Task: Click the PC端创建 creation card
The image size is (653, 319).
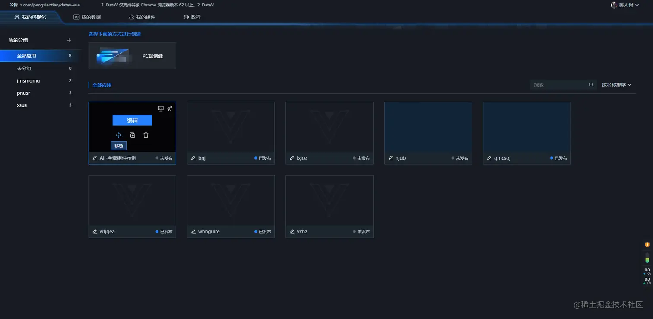Action: (132, 56)
